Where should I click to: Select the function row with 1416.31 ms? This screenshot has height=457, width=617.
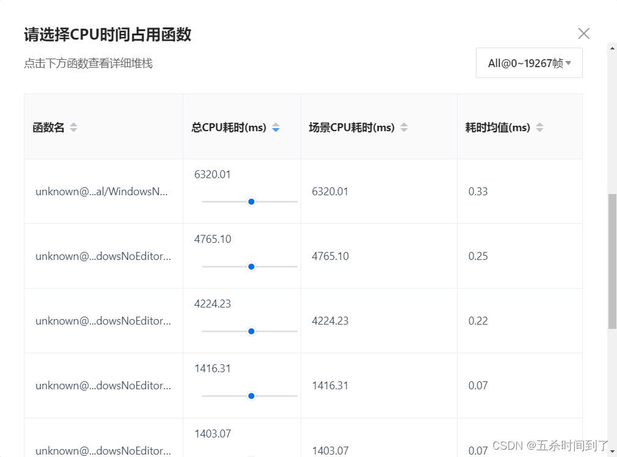[x=103, y=385]
